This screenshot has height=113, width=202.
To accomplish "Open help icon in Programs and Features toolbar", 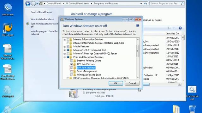I will coord(180,28).
